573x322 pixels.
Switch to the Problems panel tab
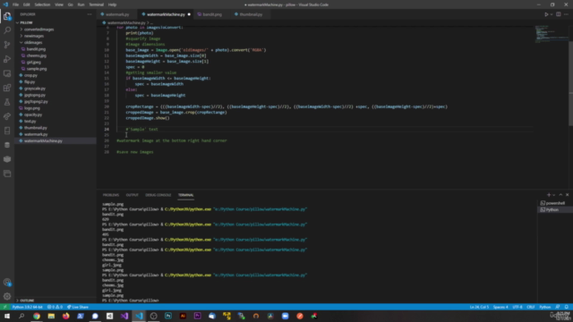(x=111, y=195)
